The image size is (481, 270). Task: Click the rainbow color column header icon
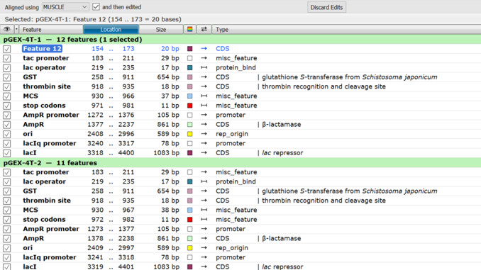(x=190, y=30)
